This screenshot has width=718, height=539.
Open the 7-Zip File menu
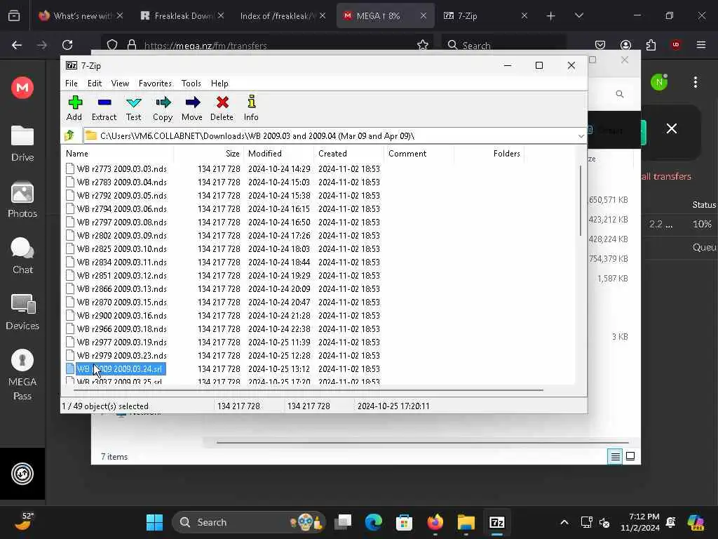(x=72, y=84)
